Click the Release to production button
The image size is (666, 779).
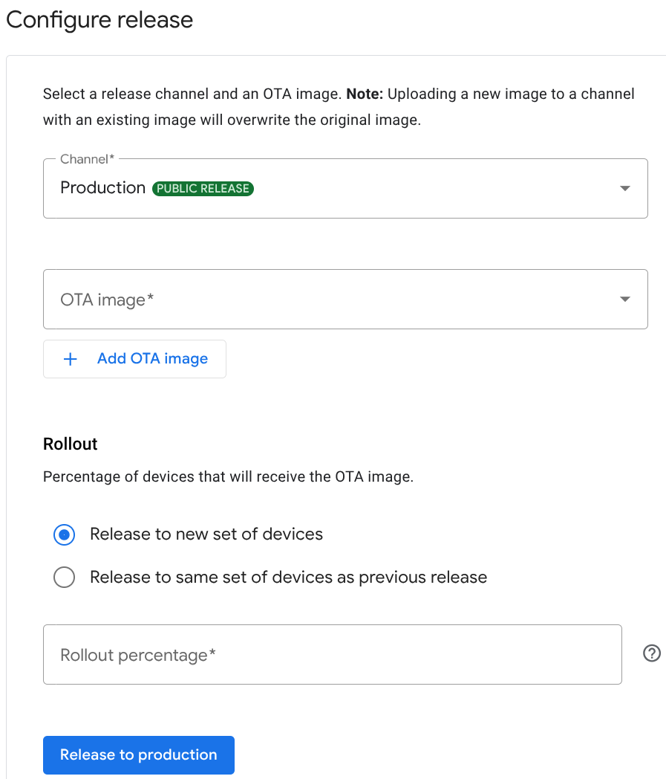(139, 755)
